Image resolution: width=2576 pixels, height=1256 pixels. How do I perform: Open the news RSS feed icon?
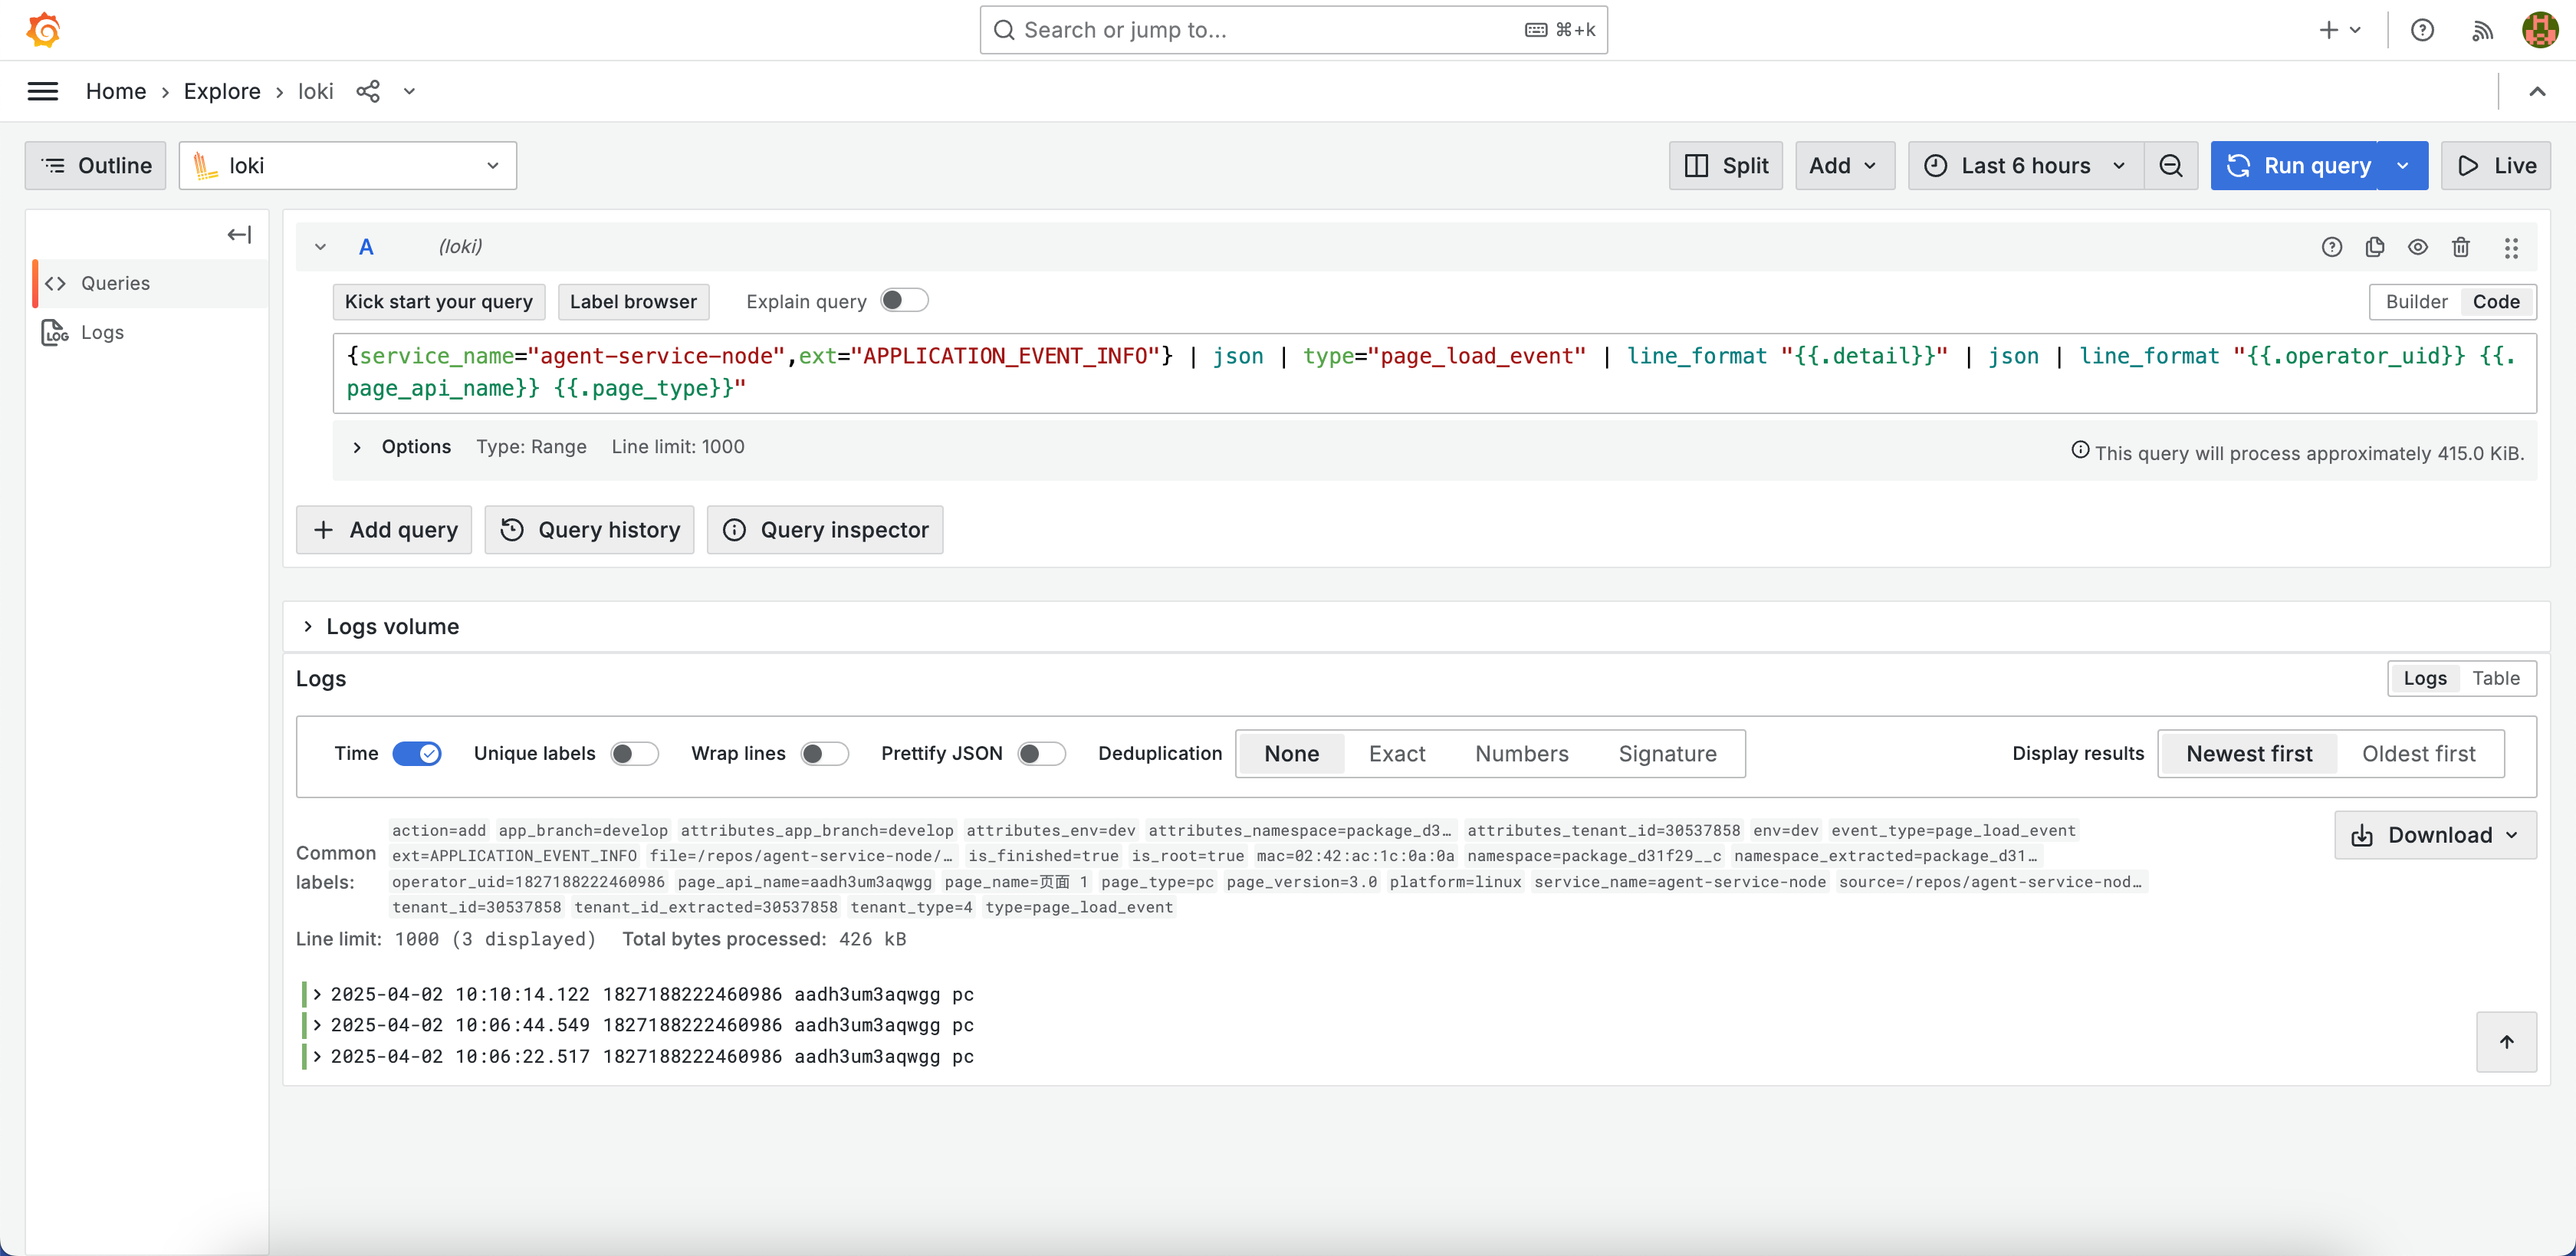pyautogui.click(x=2482, y=30)
